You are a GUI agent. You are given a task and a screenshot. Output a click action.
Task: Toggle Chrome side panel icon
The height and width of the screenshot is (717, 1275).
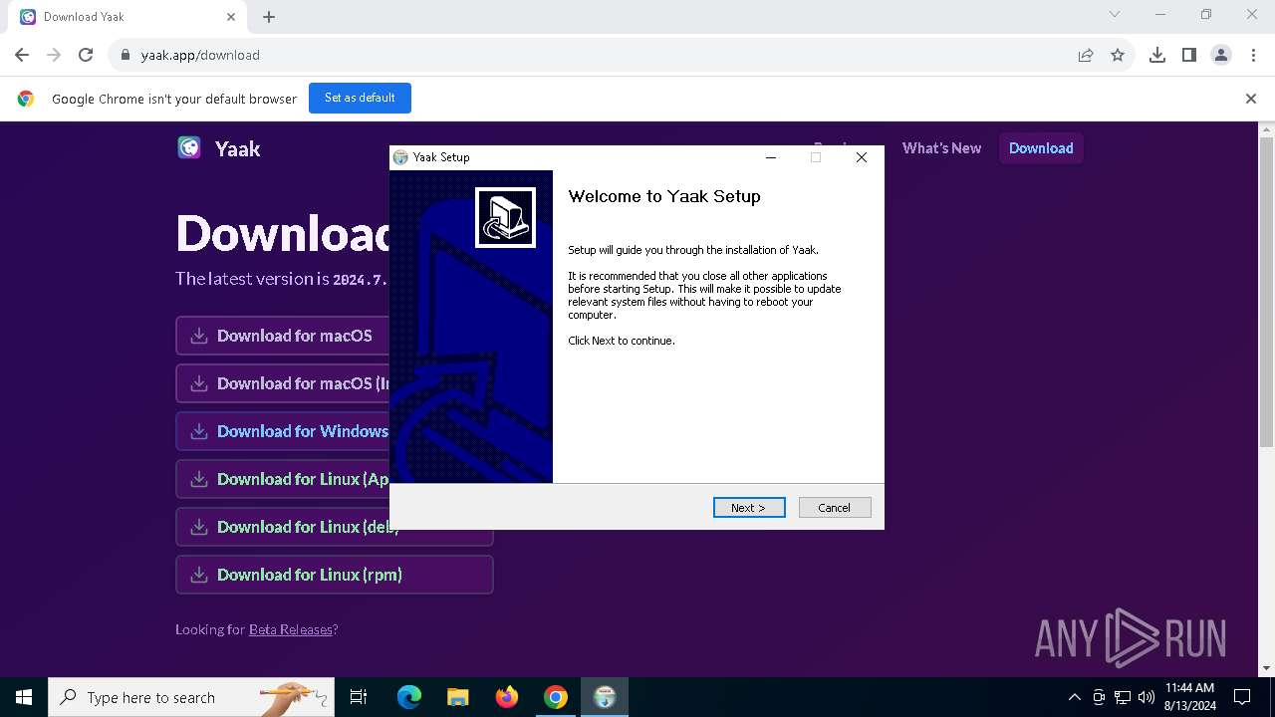tap(1189, 55)
